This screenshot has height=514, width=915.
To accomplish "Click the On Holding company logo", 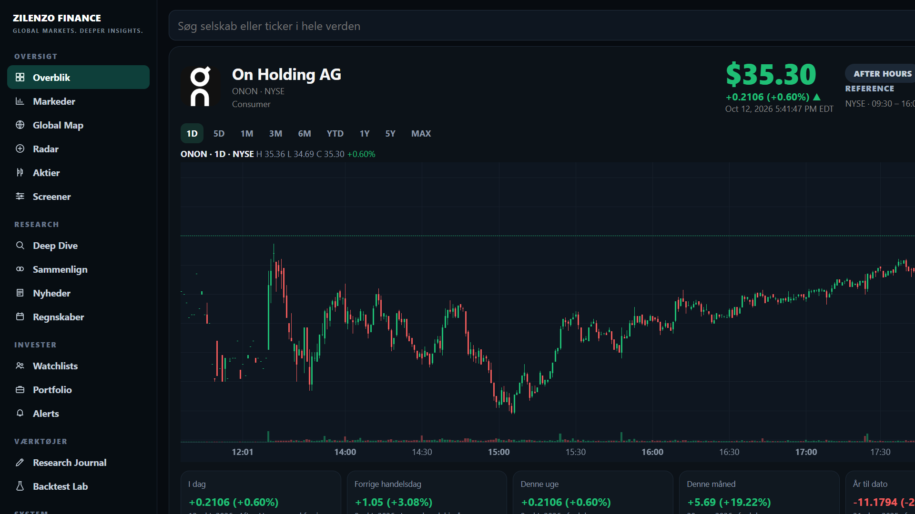I will [x=200, y=86].
